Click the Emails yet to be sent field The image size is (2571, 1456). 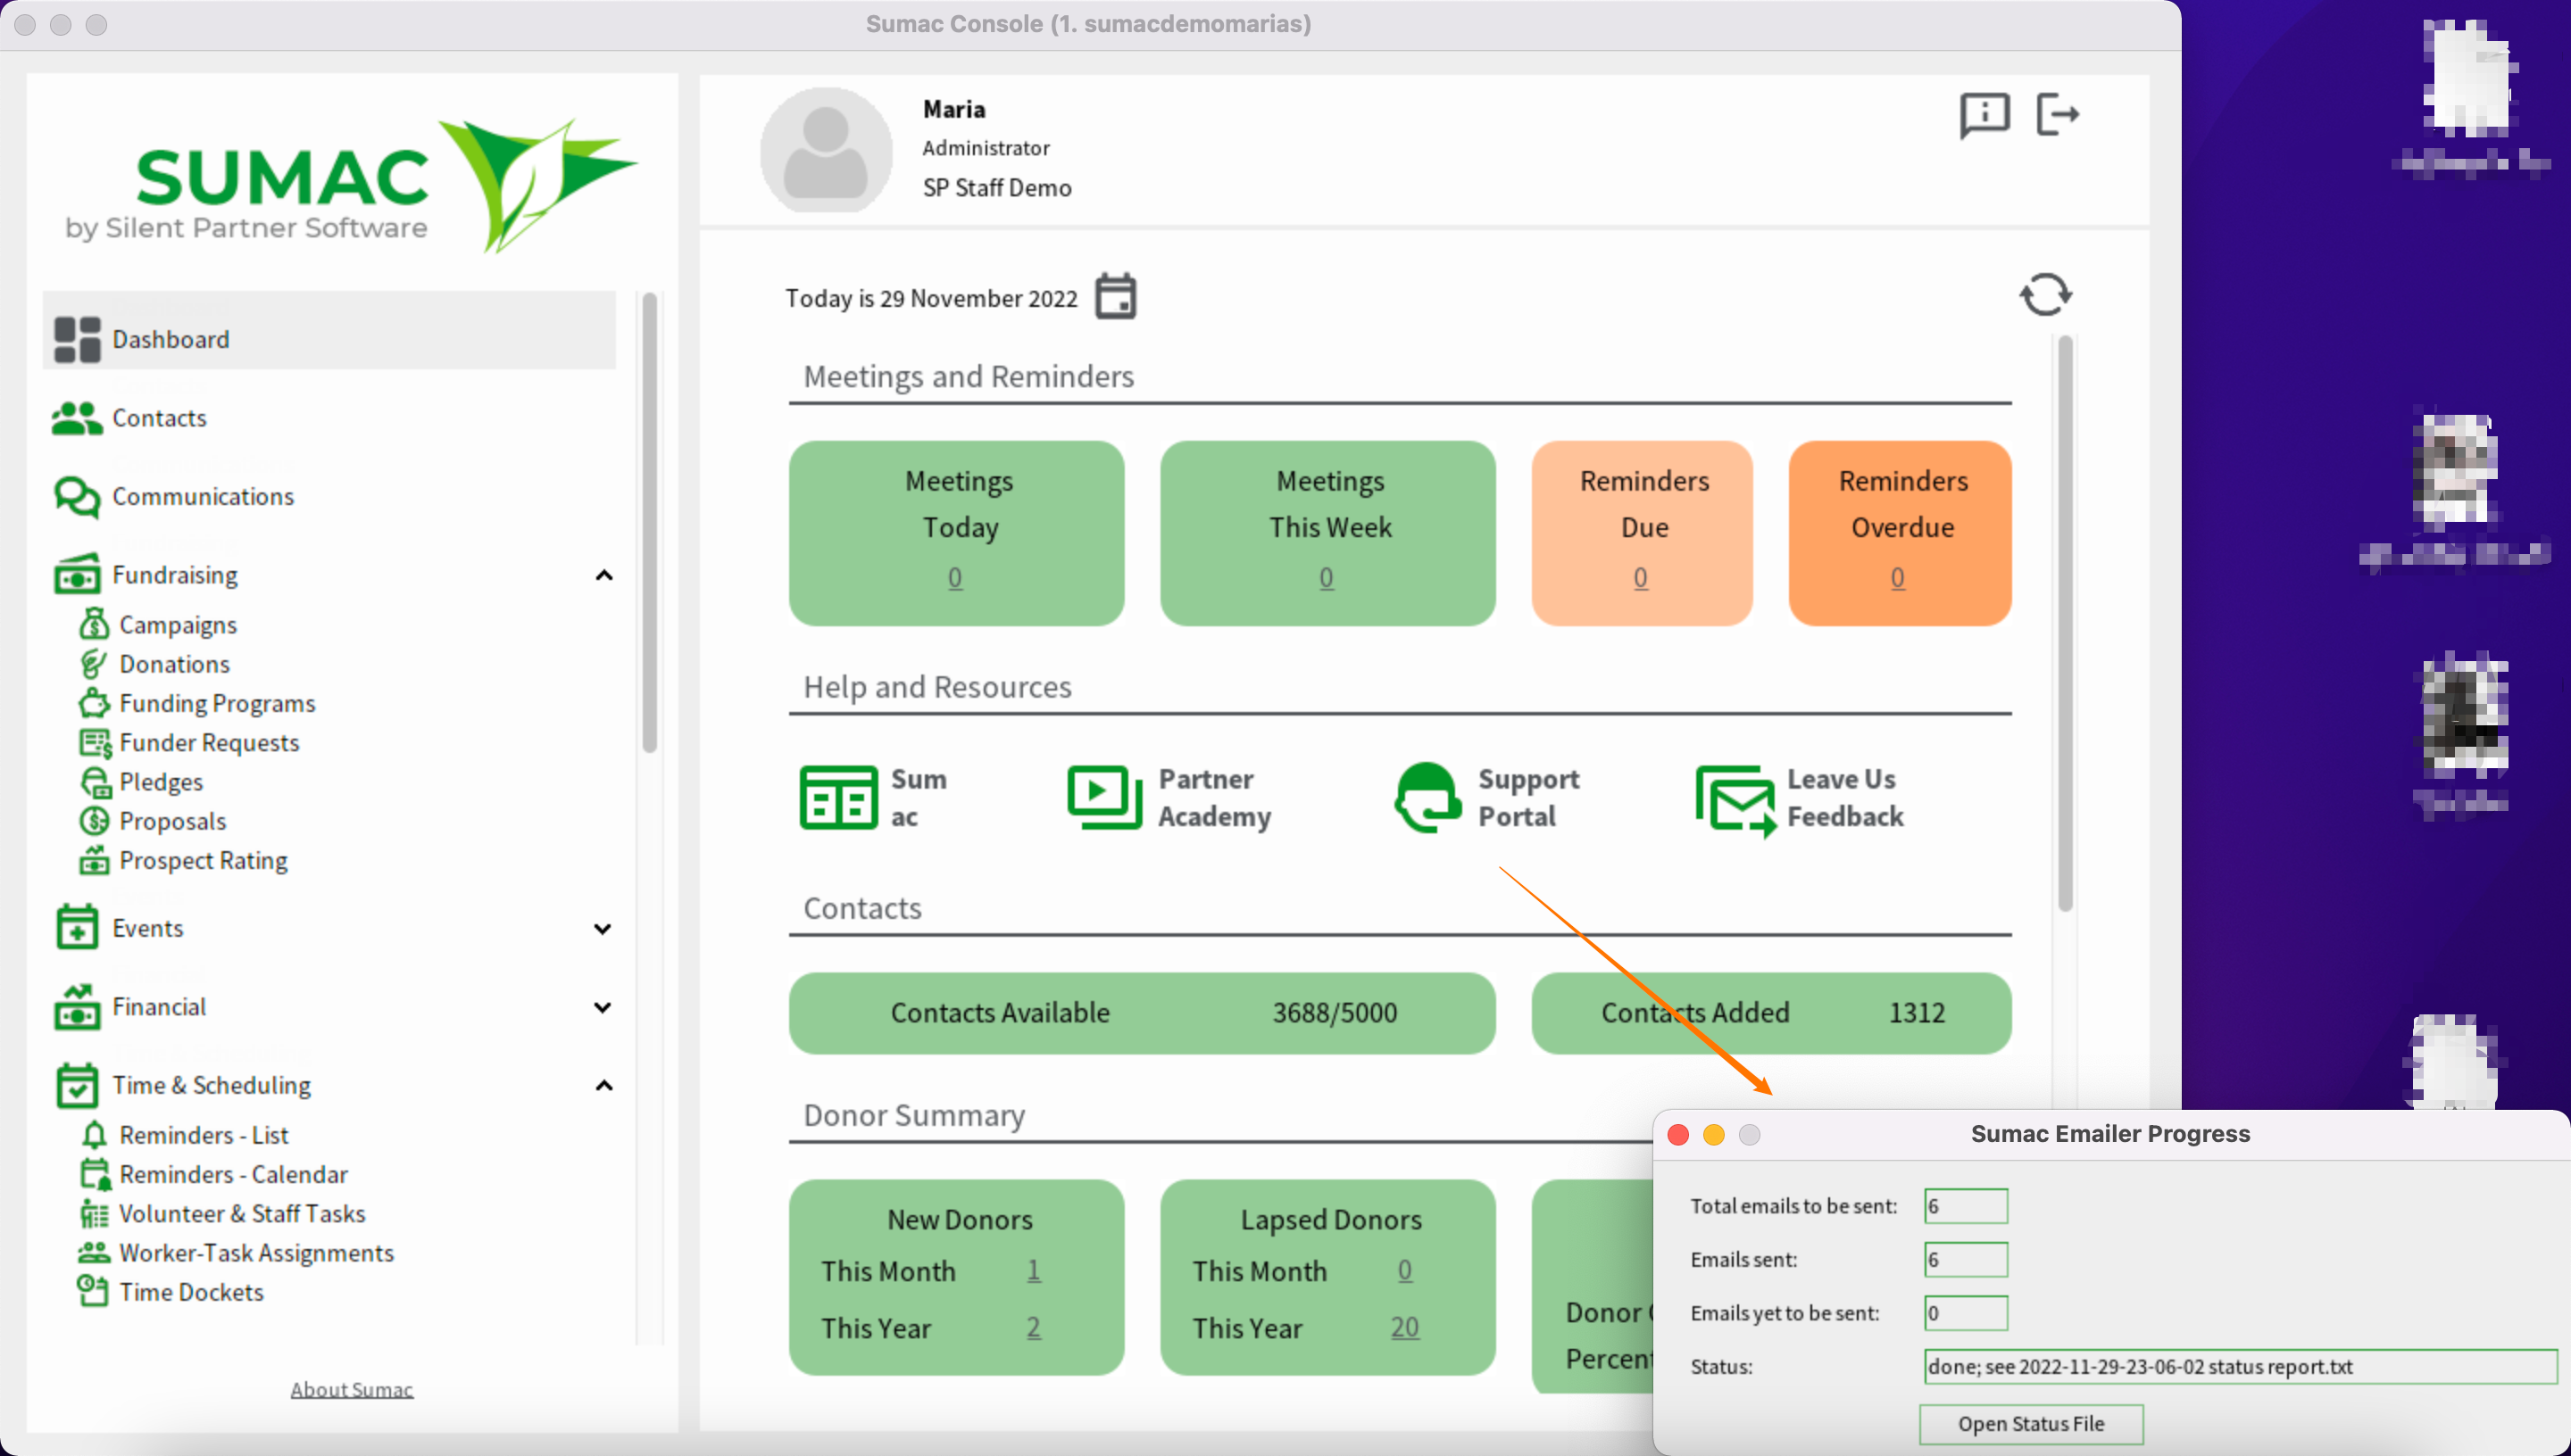(x=1966, y=1313)
